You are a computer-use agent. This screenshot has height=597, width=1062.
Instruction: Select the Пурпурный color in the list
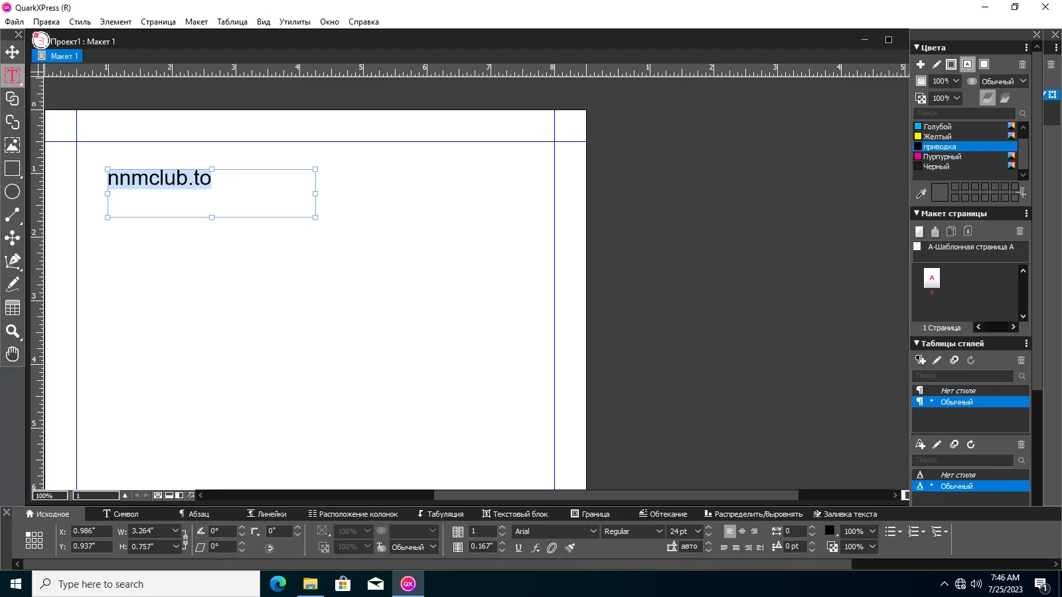(965, 157)
